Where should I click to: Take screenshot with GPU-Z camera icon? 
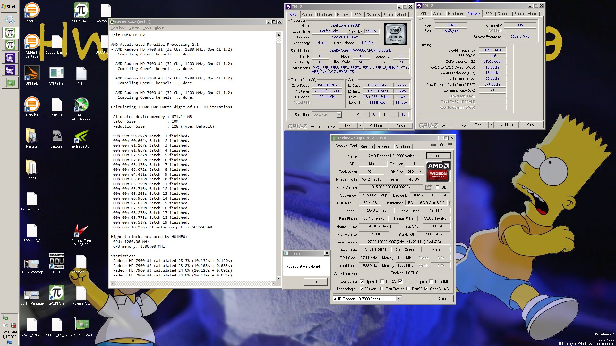click(x=433, y=145)
